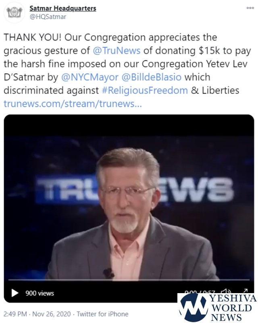Click the 900 views counter
The height and width of the screenshot is (323, 258).
click(x=40, y=293)
